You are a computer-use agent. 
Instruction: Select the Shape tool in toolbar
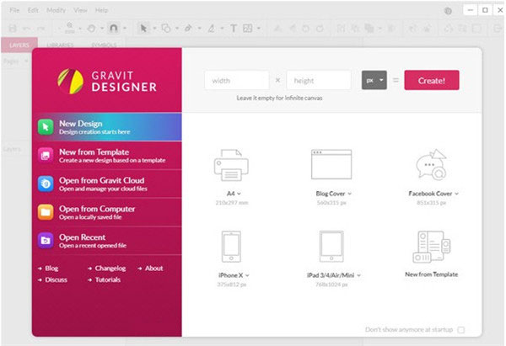(166, 29)
